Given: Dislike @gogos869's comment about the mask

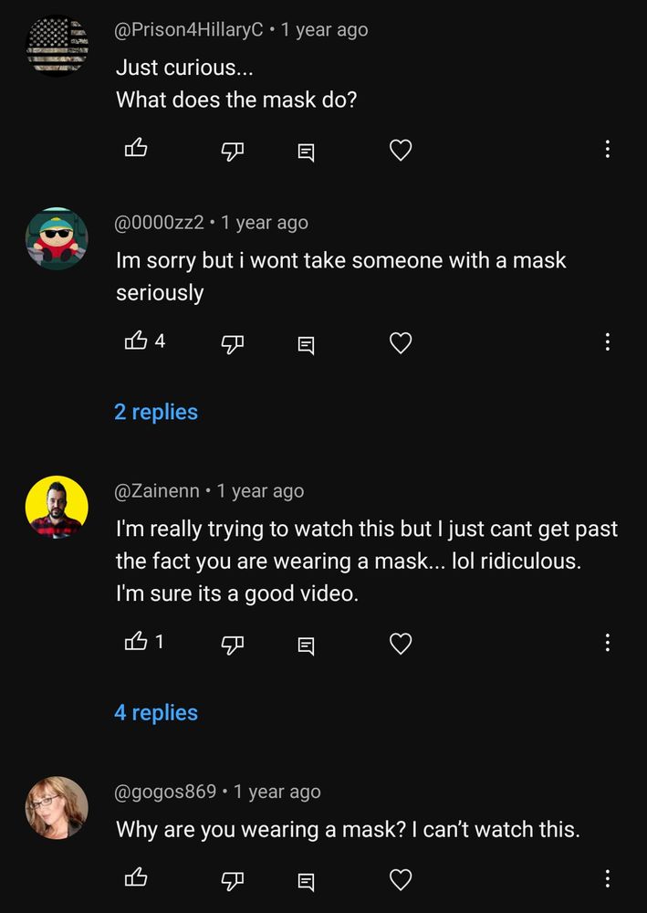Looking at the screenshot, I should (x=232, y=879).
